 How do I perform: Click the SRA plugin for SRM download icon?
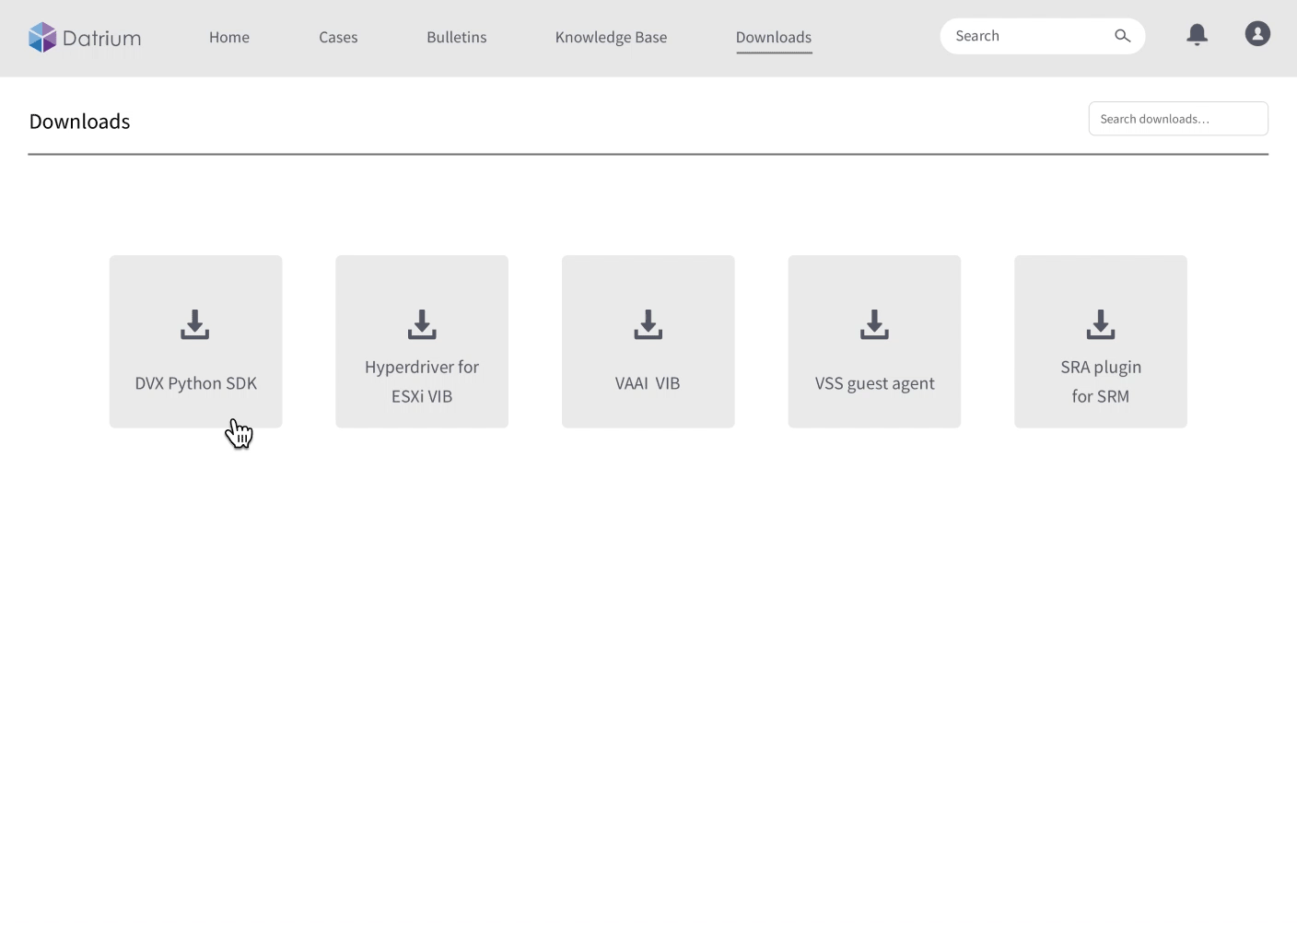coord(1101,324)
